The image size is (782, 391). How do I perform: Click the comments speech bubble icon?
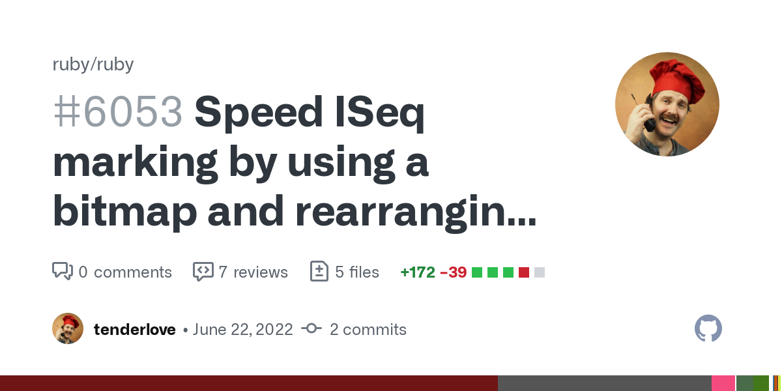(63, 271)
